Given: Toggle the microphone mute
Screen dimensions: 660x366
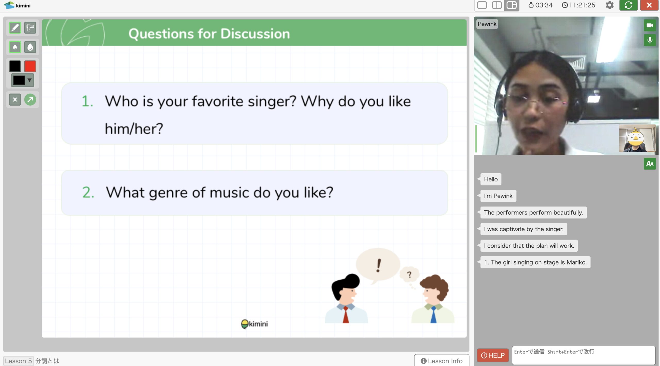Looking at the screenshot, I should pos(650,40).
